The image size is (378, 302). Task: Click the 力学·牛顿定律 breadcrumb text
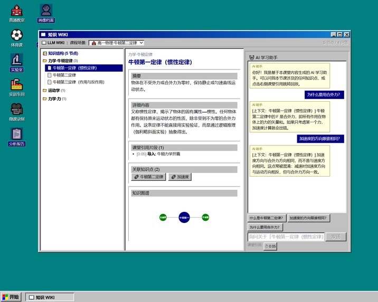140,55
